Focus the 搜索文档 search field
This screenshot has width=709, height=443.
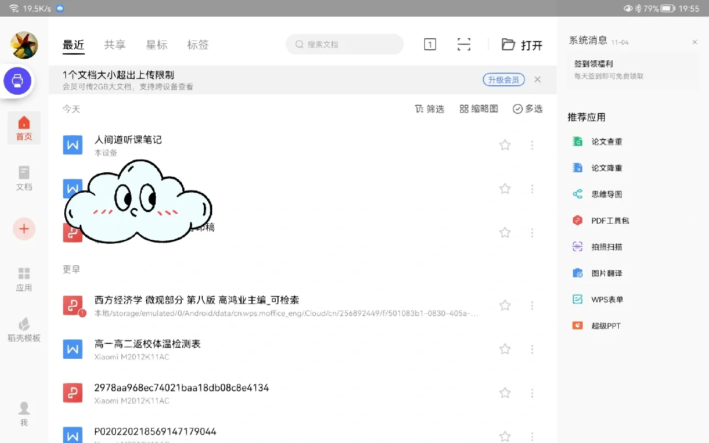(345, 44)
